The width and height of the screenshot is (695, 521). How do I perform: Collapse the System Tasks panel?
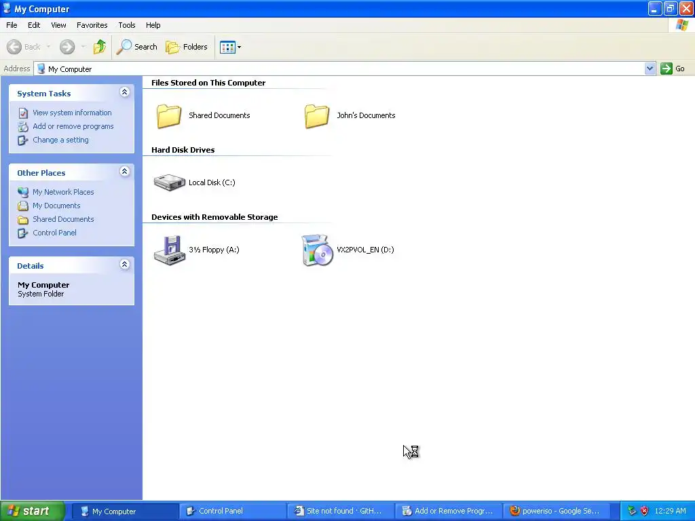(125, 92)
